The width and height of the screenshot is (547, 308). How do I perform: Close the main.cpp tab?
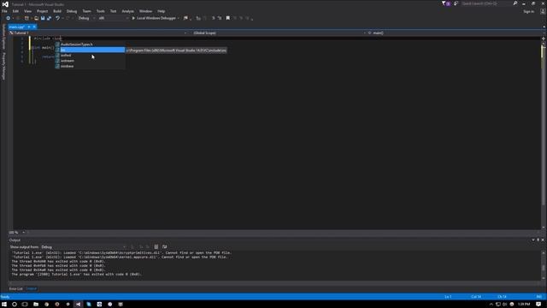point(34,27)
